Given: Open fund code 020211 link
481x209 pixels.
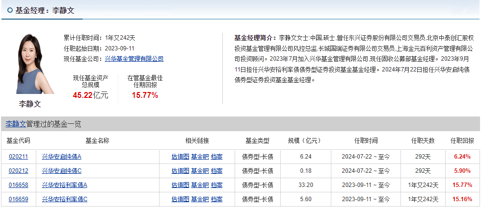Looking at the screenshot, I should tap(19, 157).
